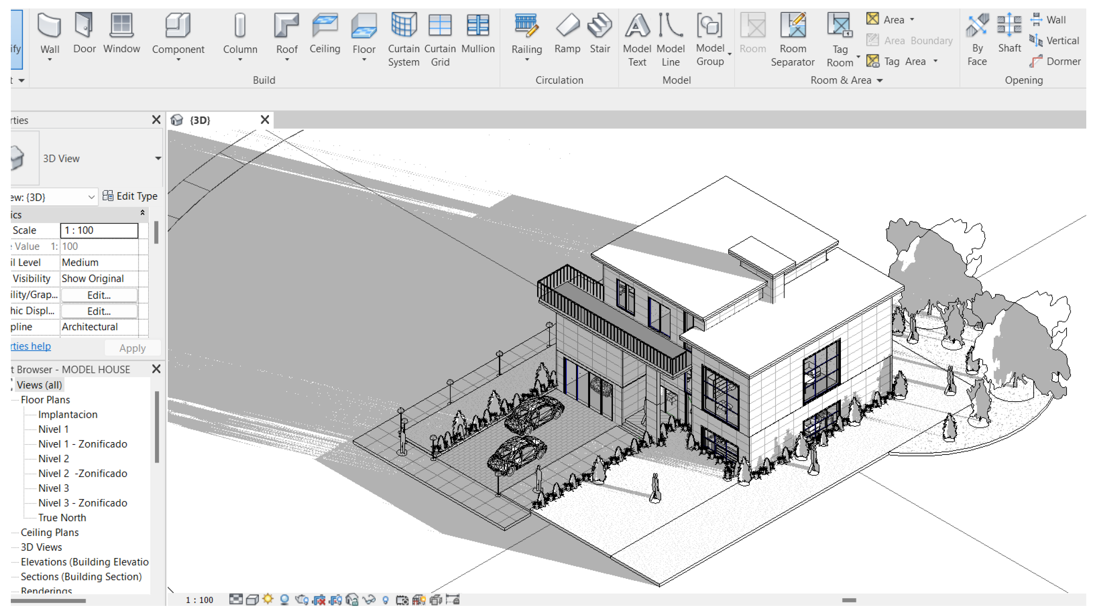Click the Edit Type button
1094x614 pixels.
point(130,196)
